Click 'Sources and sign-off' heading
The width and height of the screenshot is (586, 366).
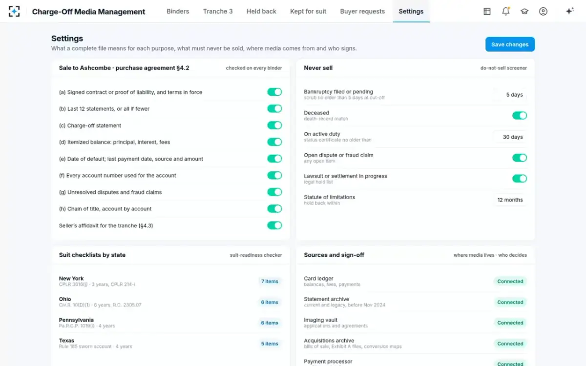[x=334, y=255]
